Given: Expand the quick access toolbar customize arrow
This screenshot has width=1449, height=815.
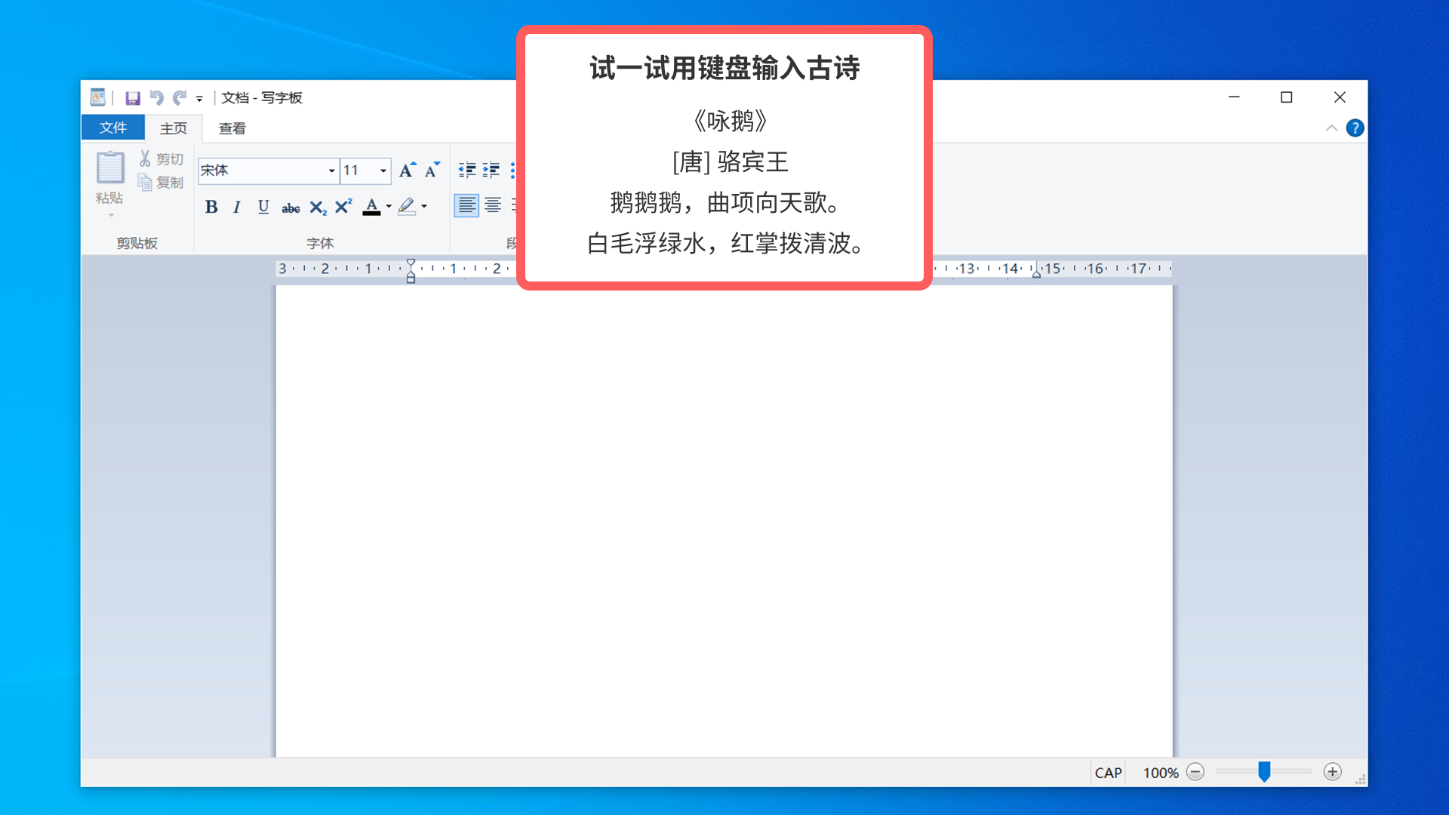Looking at the screenshot, I should click(x=199, y=99).
